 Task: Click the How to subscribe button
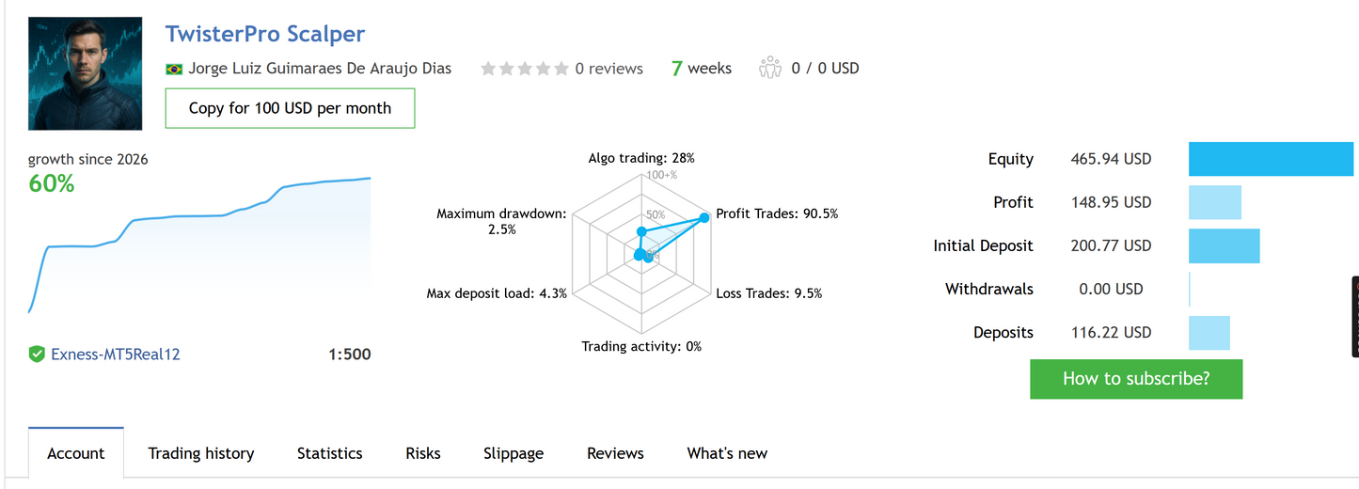tap(1136, 379)
